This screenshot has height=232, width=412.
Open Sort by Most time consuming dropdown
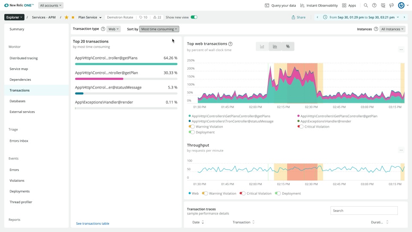(159, 29)
